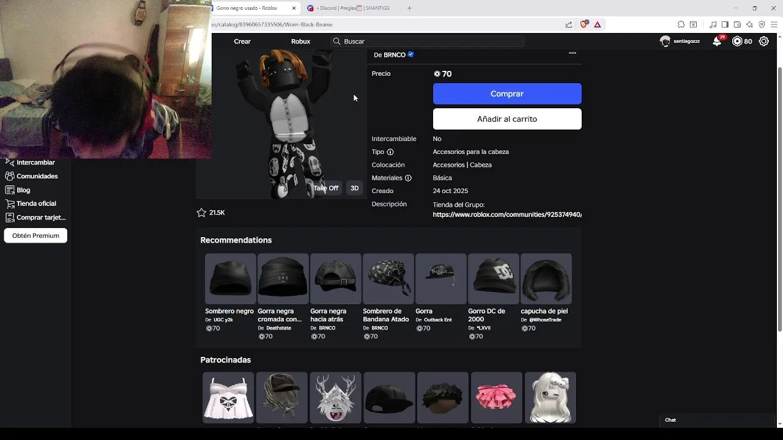The height and width of the screenshot is (440, 783).
Task: Open sponsored white heart top thumbnail
Action: [228, 398]
